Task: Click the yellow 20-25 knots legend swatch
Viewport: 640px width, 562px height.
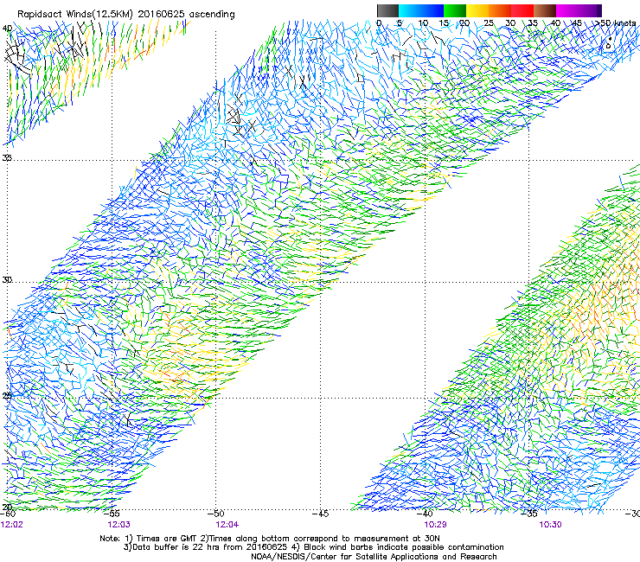Action: tap(477, 10)
